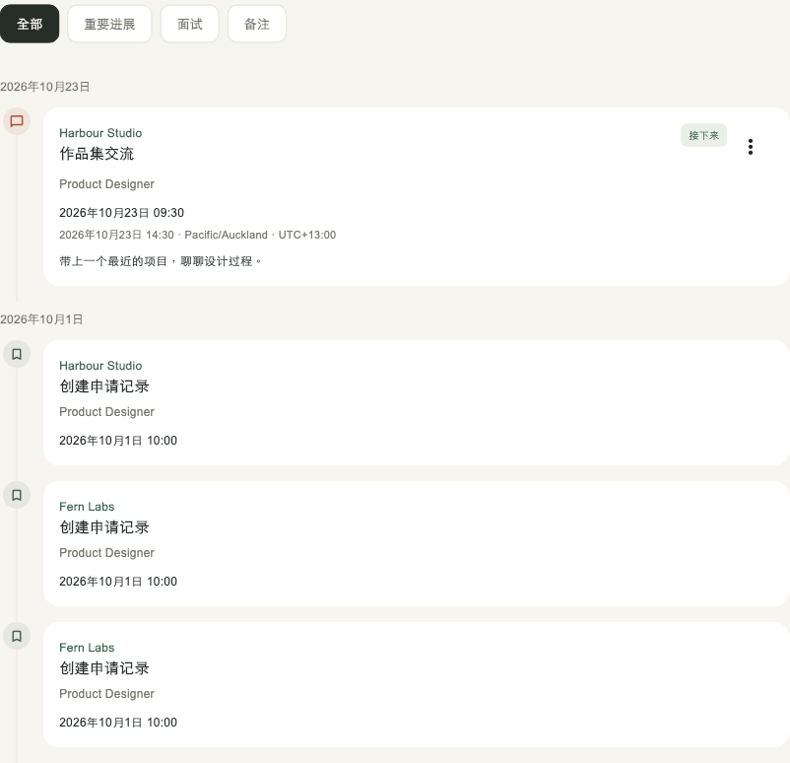790x763 pixels.
Task: Click the 作品集交流 event title
Action: pyautogui.click(x=97, y=154)
